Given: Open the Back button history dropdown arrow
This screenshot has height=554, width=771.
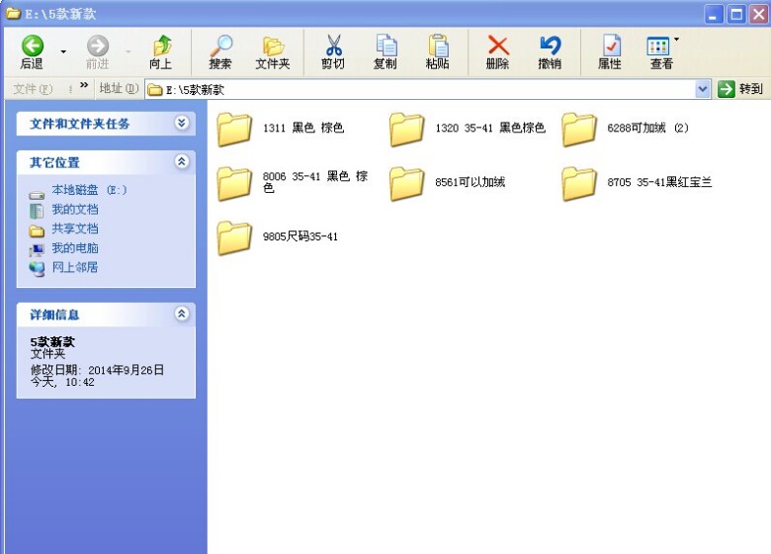Looking at the screenshot, I should 64,51.
